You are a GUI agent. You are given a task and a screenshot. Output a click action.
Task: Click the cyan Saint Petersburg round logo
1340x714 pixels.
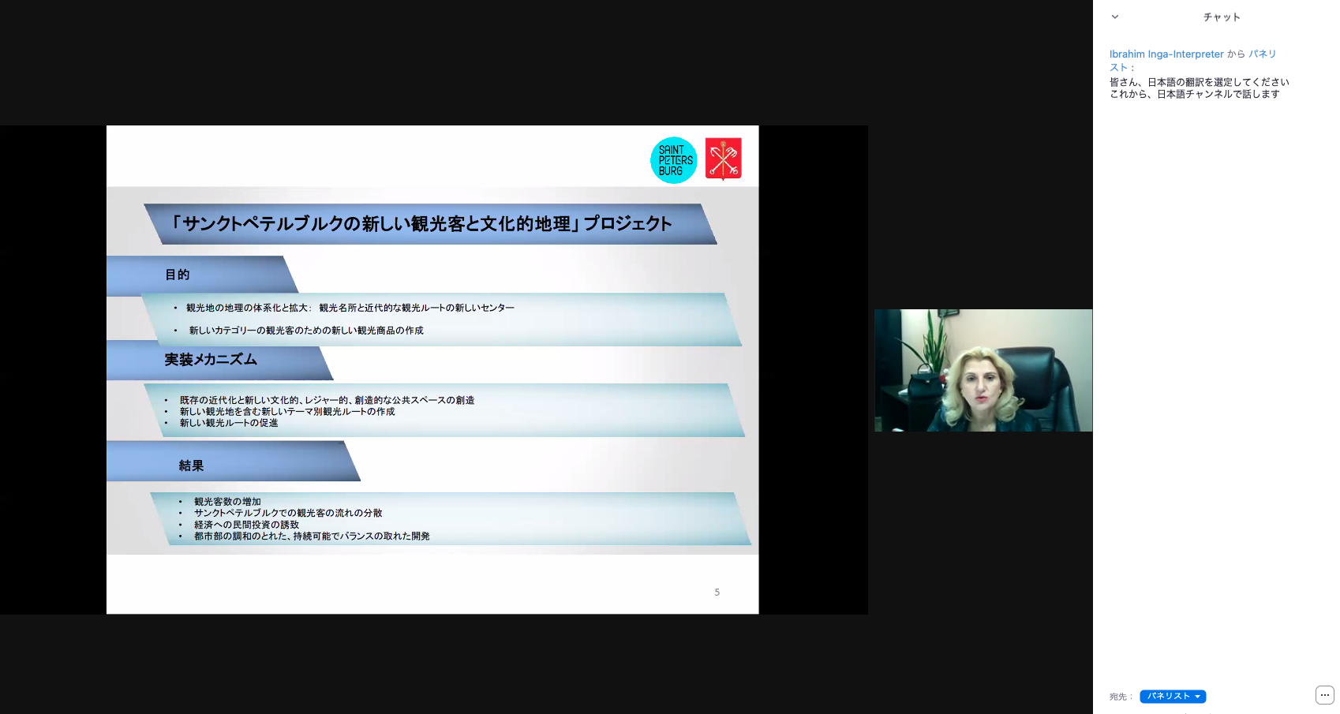(x=673, y=160)
